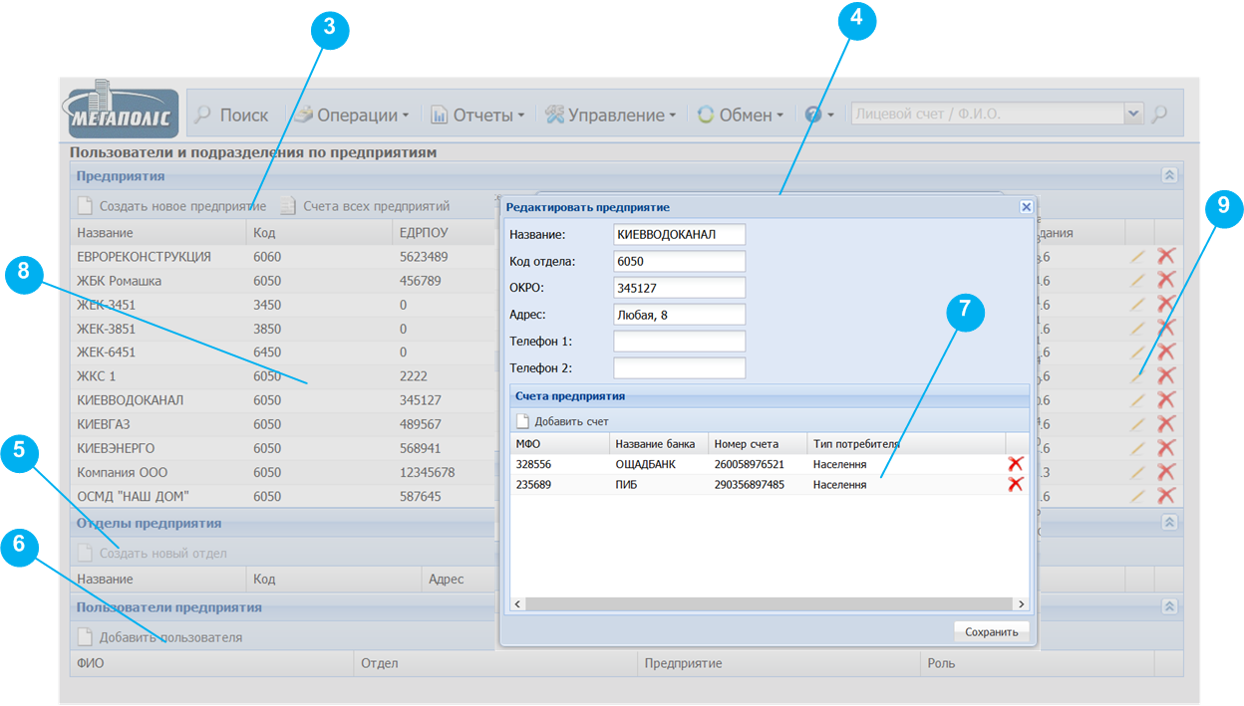Sort accounts by Номер счета column
Screen dimensions: 1244x706
coord(758,443)
